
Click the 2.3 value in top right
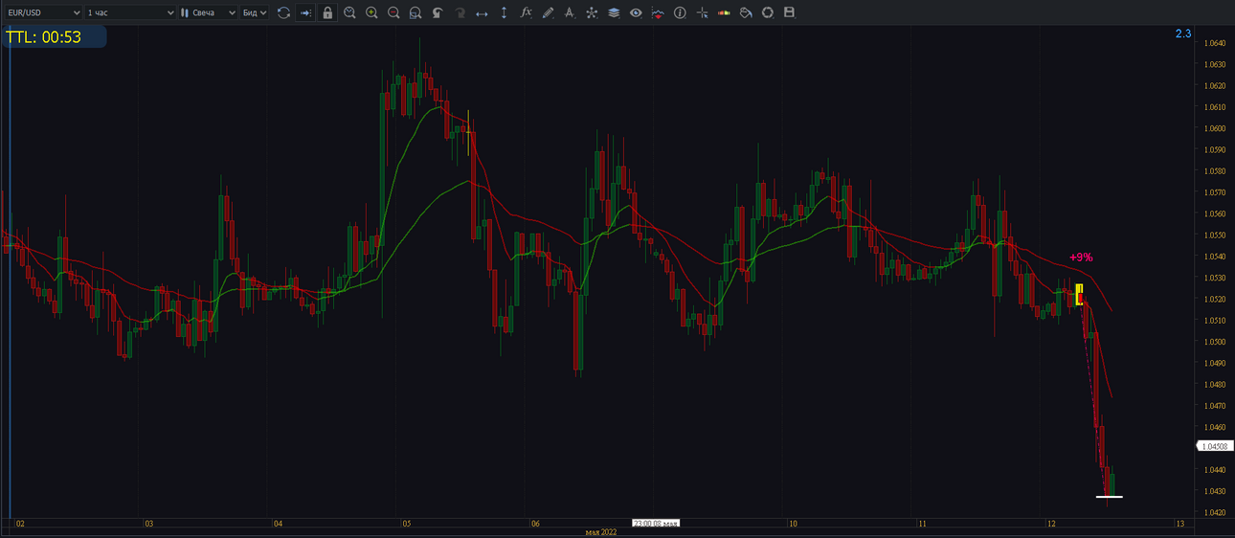(x=1183, y=34)
